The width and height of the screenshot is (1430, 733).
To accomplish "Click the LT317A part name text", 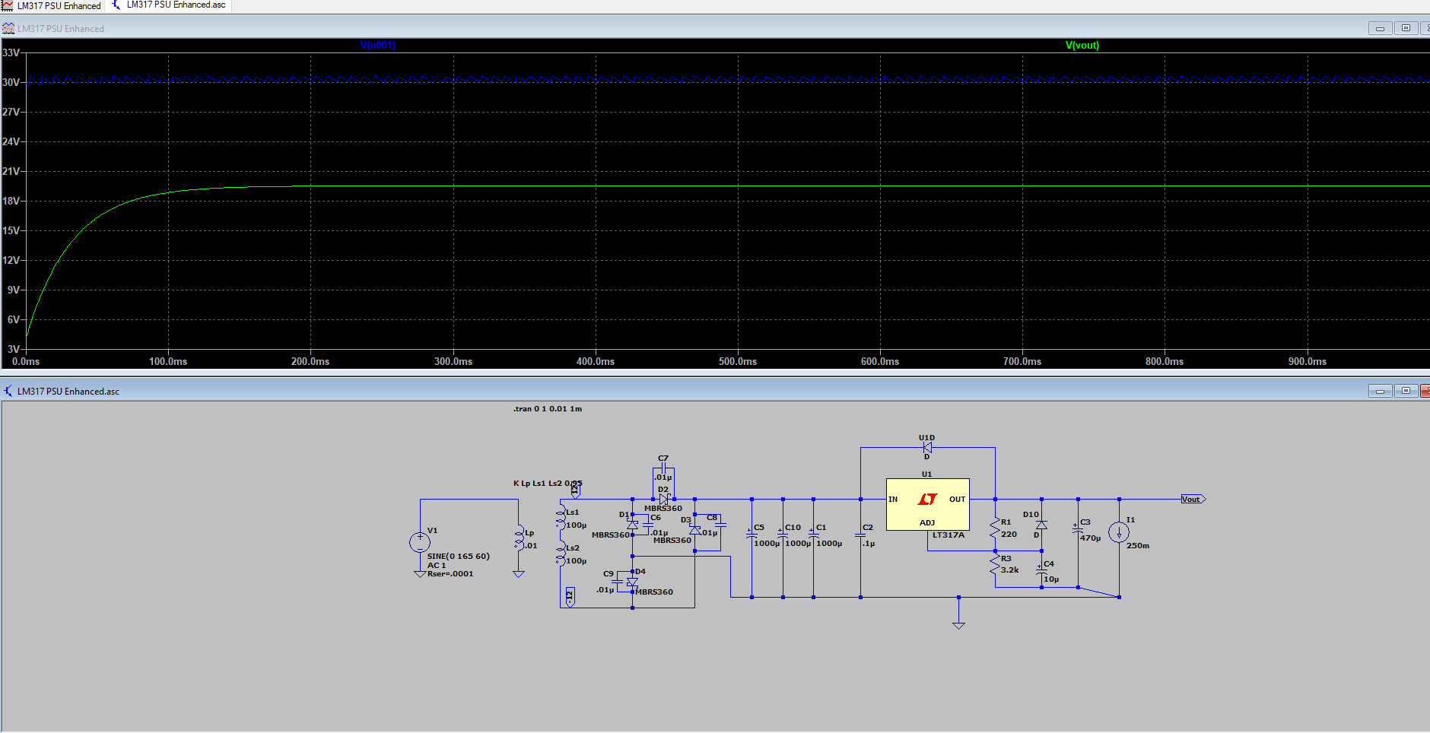I will point(948,535).
